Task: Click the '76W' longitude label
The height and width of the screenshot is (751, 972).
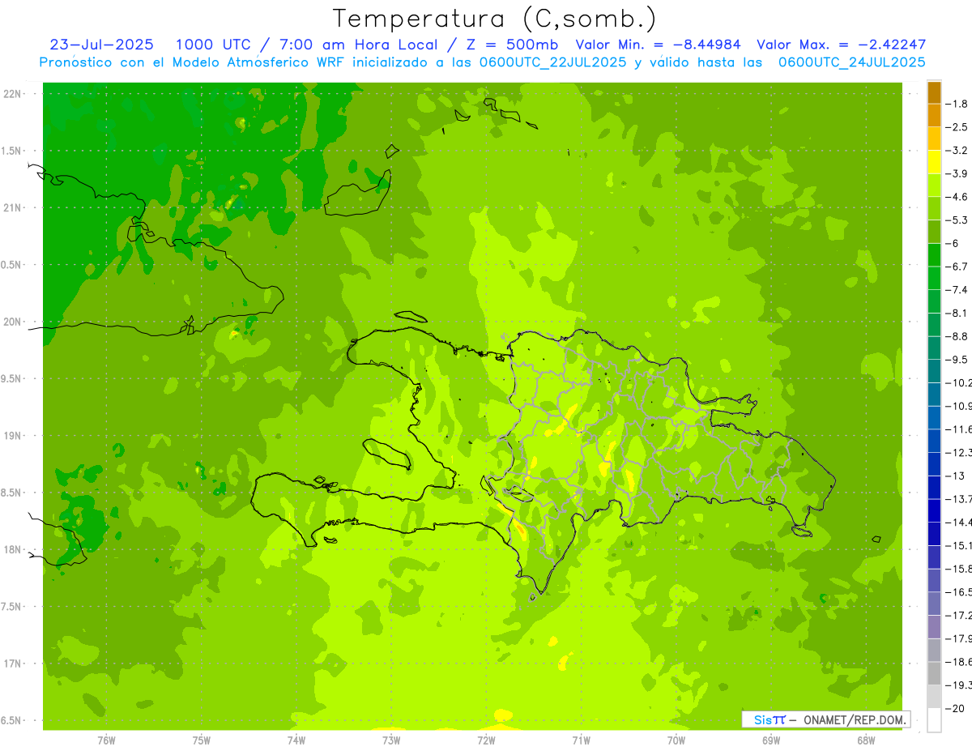Action: pos(106,740)
